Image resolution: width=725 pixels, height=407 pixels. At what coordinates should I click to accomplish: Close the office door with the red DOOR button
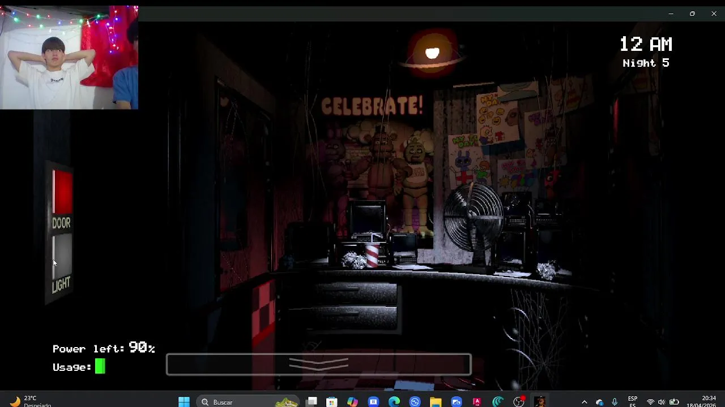coord(62,192)
